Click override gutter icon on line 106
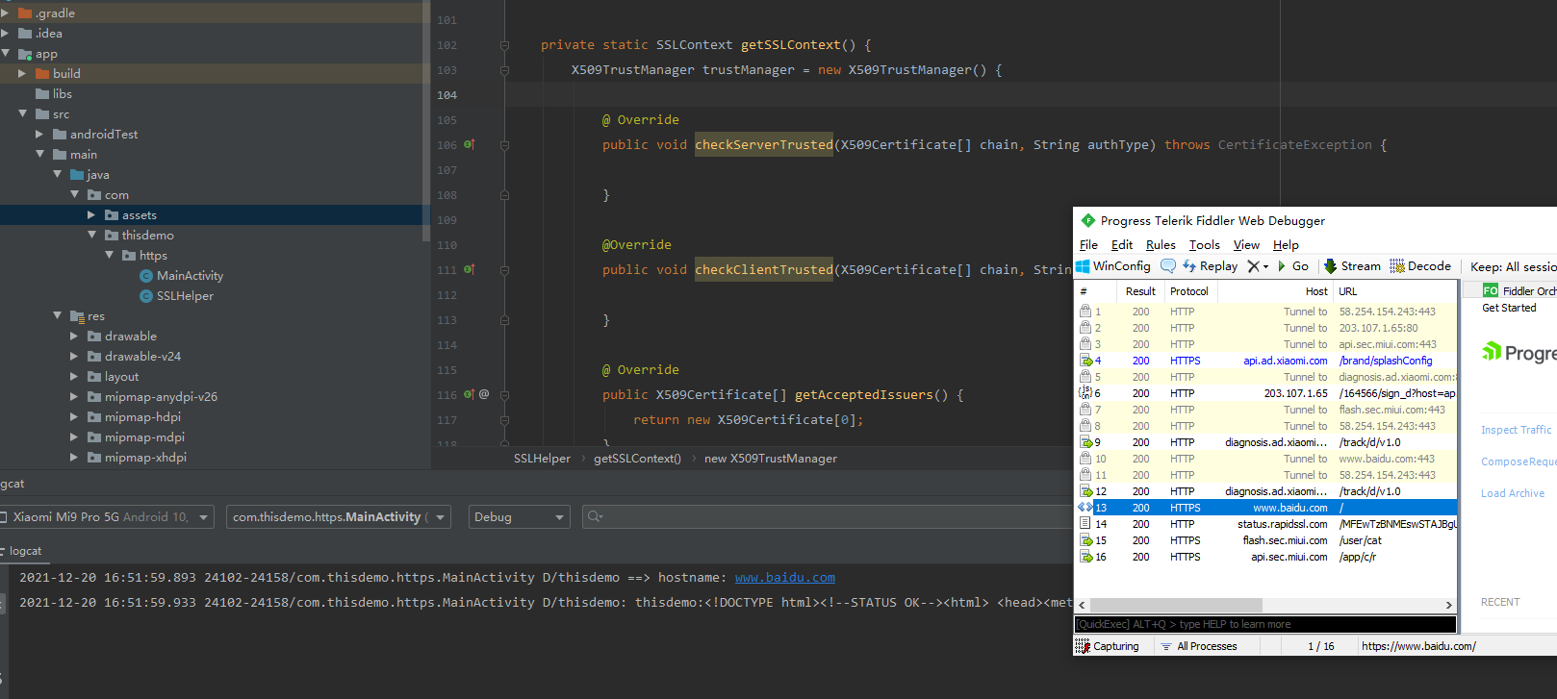This screenshot has width=1557, height=699. [x=470, y=144]
